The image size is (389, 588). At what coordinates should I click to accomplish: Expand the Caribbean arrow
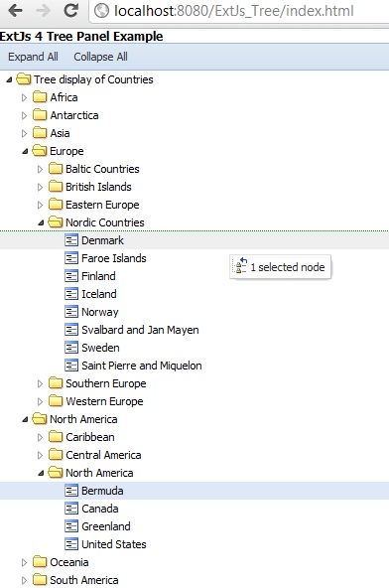[x=40, y=437]
